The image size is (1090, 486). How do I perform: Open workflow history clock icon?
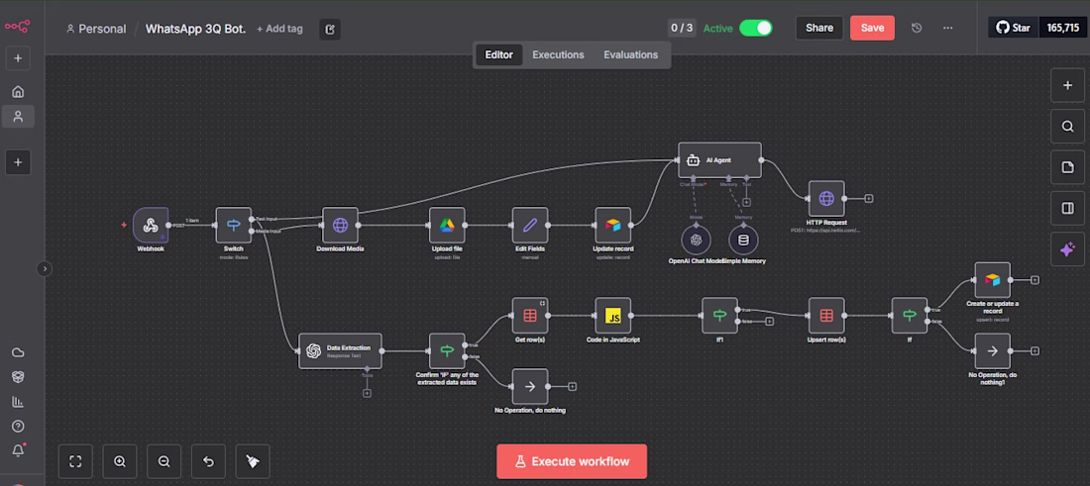(x=917, y=28)
